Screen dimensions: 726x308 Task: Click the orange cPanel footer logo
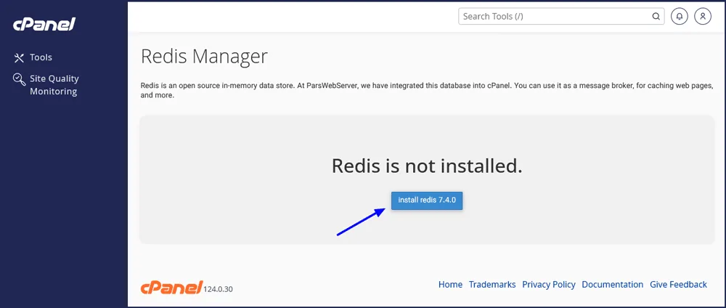(x=171, y=287)
